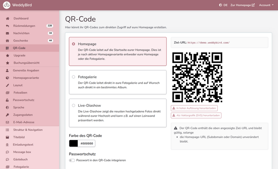Click the Fotoalben images icon
This screenshot has height=169, width=278.
coord(7,92)
